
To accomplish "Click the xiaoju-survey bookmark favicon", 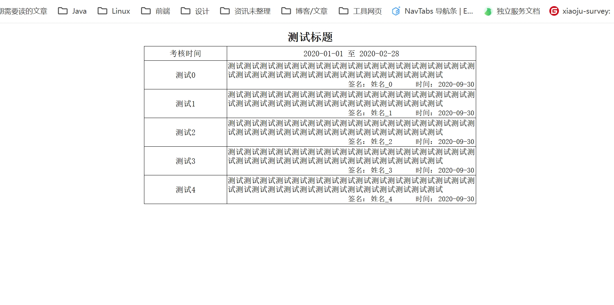I will click(554, 11).
